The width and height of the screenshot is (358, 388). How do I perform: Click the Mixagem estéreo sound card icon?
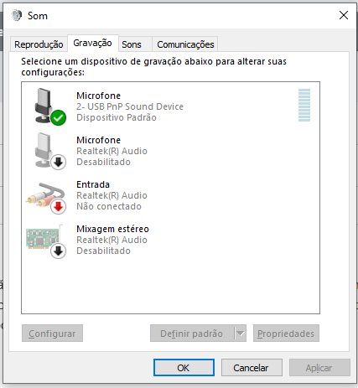(44, 240)
